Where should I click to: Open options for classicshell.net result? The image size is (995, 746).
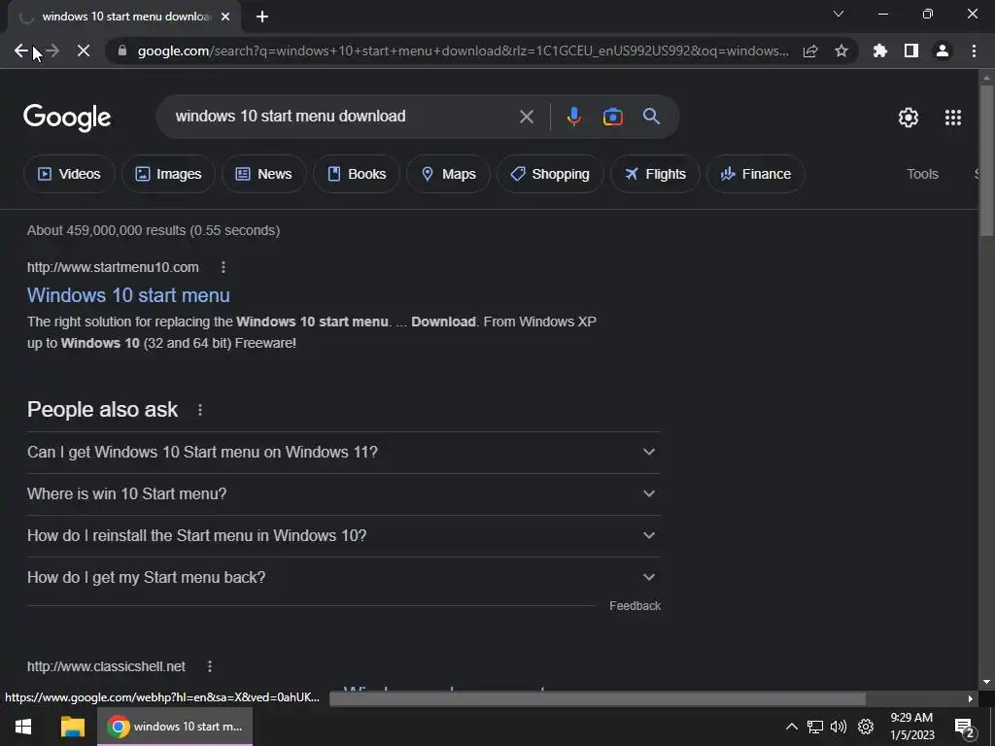tap(210, 666)
